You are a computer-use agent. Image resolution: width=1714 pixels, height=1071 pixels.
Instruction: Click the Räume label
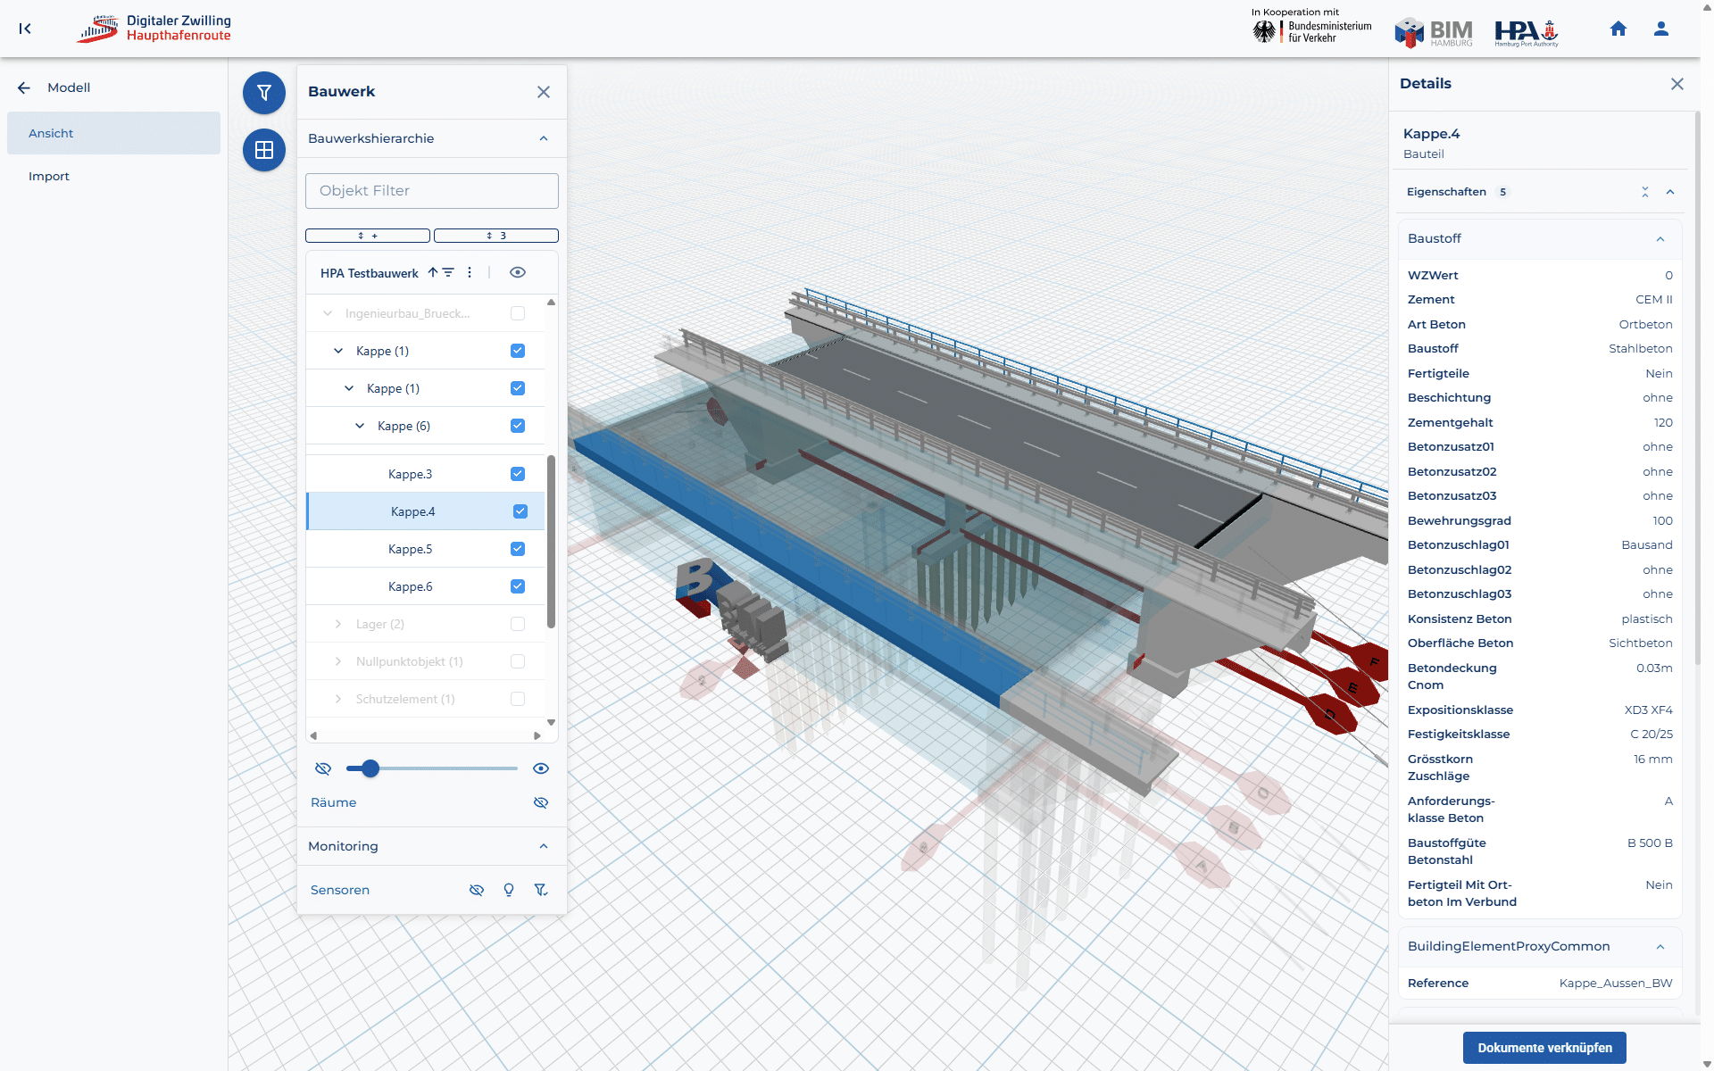click(333, 802)
